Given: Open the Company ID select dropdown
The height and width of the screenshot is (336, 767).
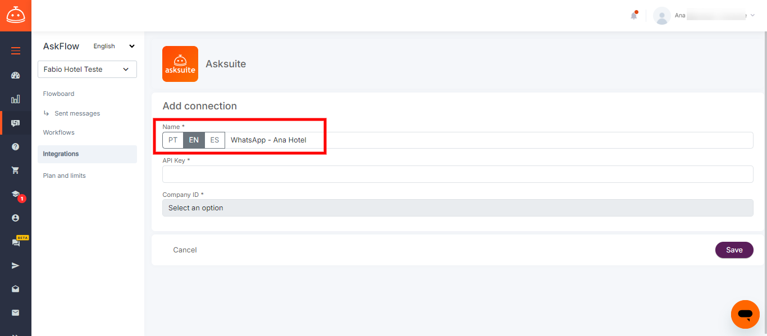Looking at the screenshot, I should (458, 208).
